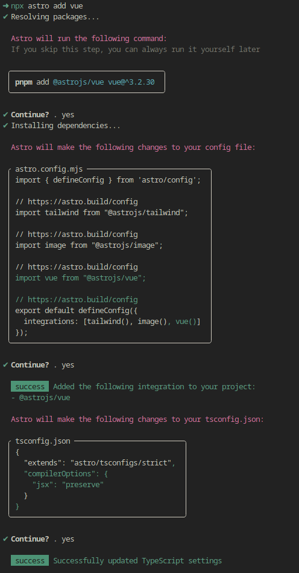Click the checkmark beside Resolving packages
Image resolution: width=299 pixels, height=573 pixels.
tap(5, 17)
